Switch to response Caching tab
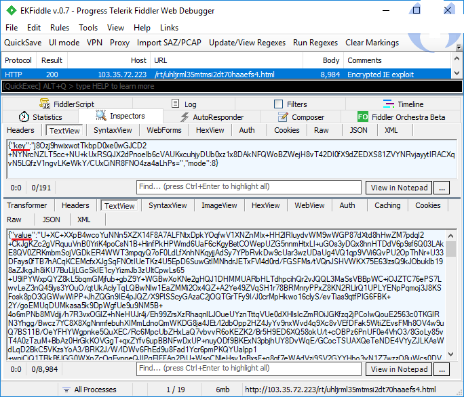This screenshot has width=464, height=397. point(387,205)
